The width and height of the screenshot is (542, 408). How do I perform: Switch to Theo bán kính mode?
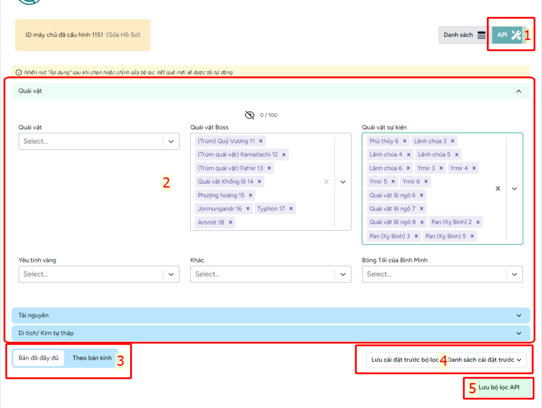(x=92, y=358)
